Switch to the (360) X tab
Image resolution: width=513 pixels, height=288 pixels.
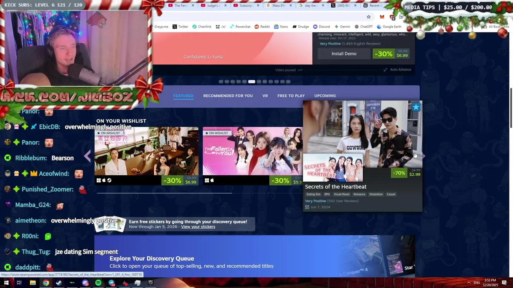(x=344, y=6)
